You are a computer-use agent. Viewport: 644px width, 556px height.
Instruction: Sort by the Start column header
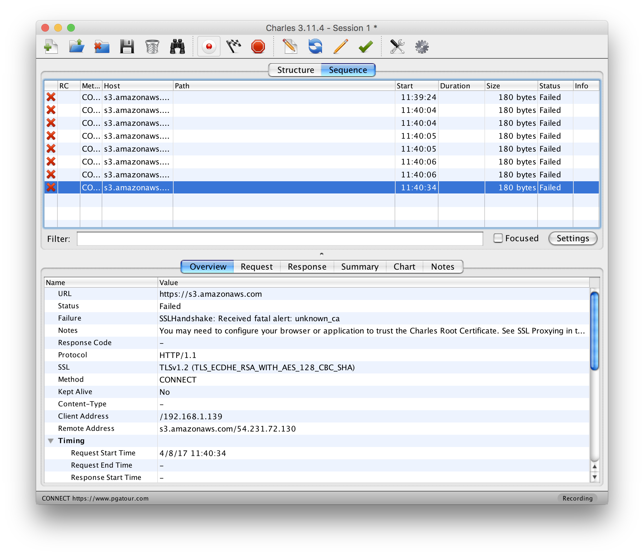(x=417, y=86)
